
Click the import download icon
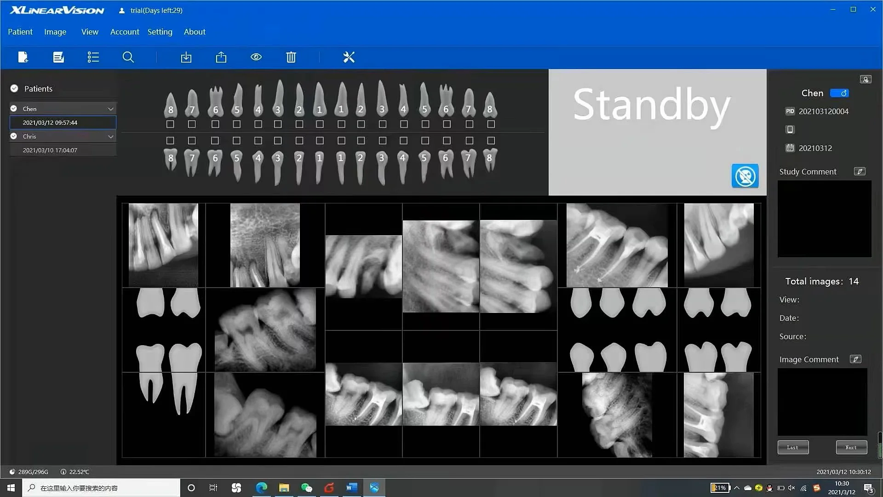tap(186, 57)
